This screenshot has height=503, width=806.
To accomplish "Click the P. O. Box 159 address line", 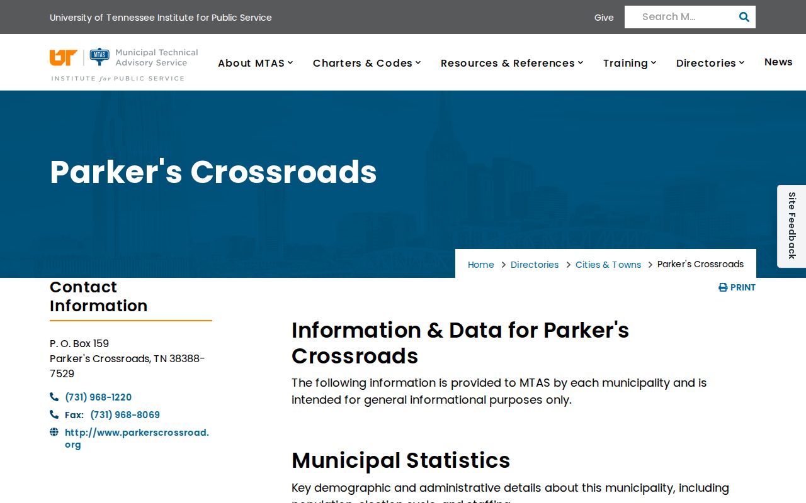I will click(79, 343).
